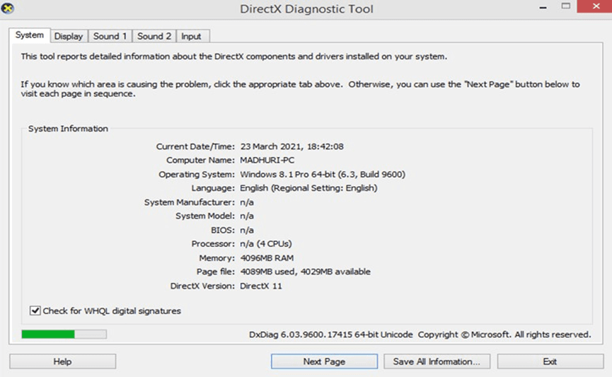Click the BIOS label

click(x=223, y=231)
